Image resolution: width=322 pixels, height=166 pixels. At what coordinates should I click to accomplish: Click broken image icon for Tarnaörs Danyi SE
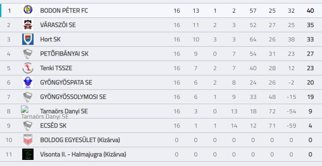click(x=25, y=109)
